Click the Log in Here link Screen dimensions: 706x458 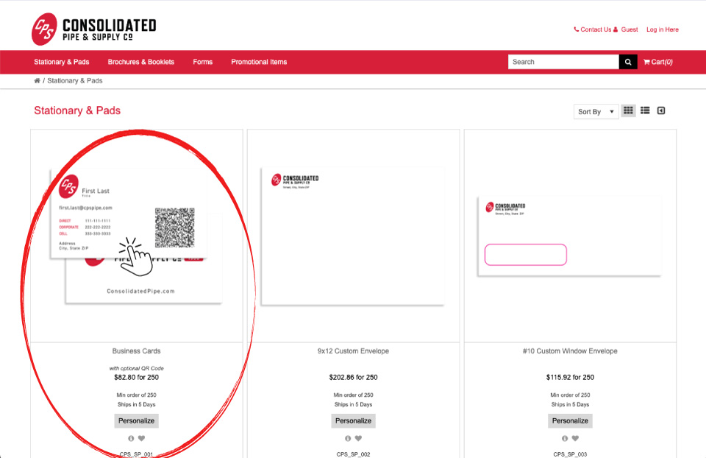pos(662,30)
